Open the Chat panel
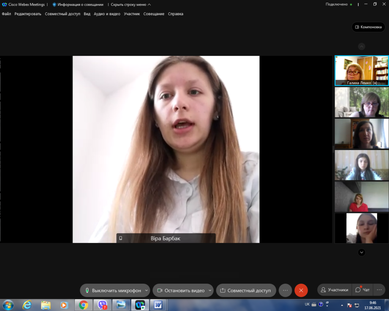Viewport: 389px width, 311px height. (x=362, y=290)
